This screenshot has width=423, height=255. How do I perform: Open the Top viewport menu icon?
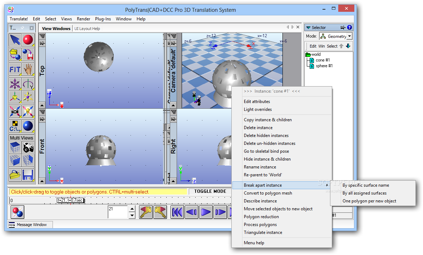(x=42, y=36)
